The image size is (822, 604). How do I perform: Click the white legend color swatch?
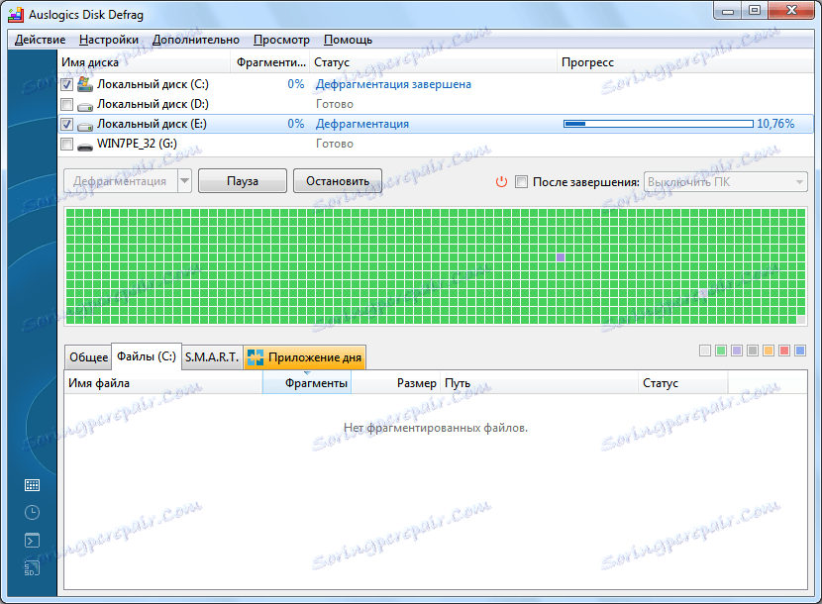pyautogui.click(x=705, y=351)
